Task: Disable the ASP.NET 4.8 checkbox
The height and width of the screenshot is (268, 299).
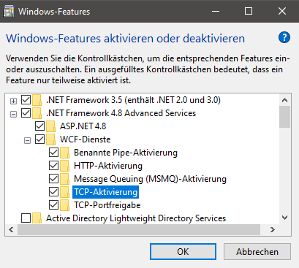Action: point(39,126)
